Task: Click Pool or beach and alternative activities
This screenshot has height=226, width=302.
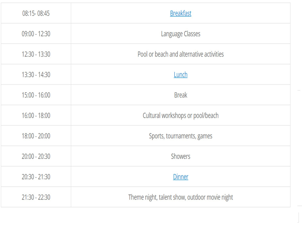Action: pos(180,54)
